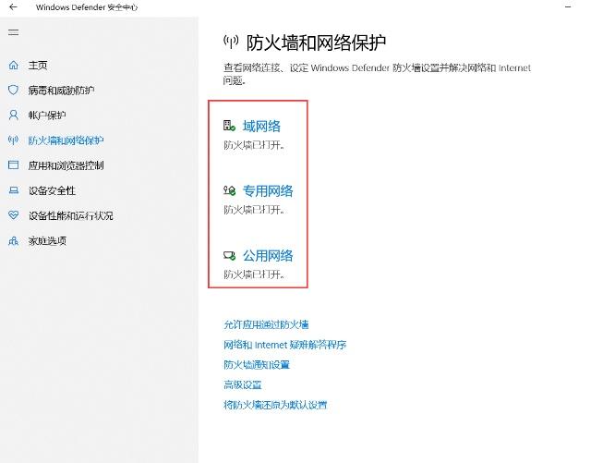
Task: Click the private network house icon
Action: click(x=229, y=190)
